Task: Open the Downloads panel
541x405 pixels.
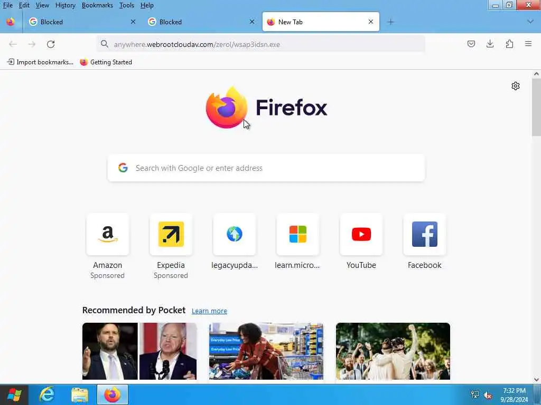Action: tap(490, 44)
